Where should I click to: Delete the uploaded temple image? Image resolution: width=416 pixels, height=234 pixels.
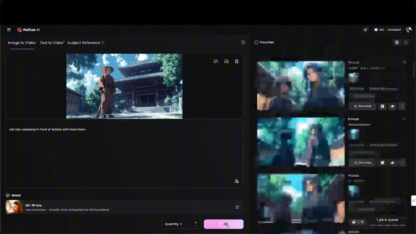pos(237,61)
